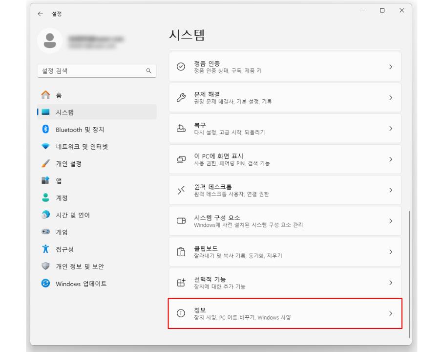443x352 pixels.
Task: Open 시스템 구성 요소 via its chevron
Action: pos(391,221)
